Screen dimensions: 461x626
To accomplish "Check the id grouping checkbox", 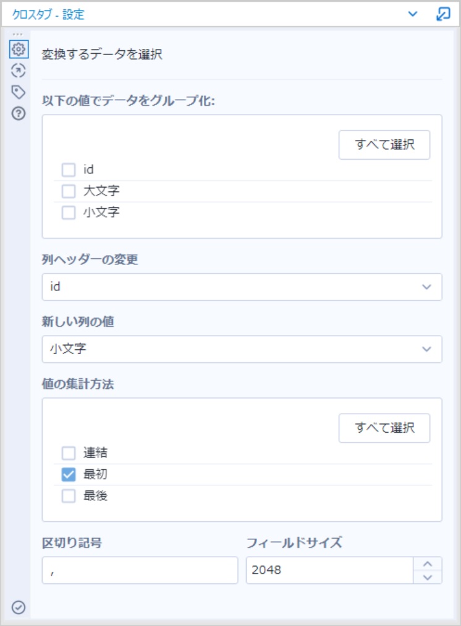I will [69, 170].
